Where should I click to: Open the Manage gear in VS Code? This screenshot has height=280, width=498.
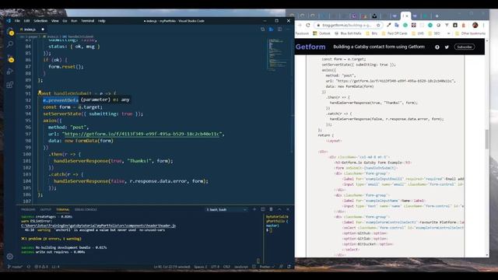click(x=10, y=256)
